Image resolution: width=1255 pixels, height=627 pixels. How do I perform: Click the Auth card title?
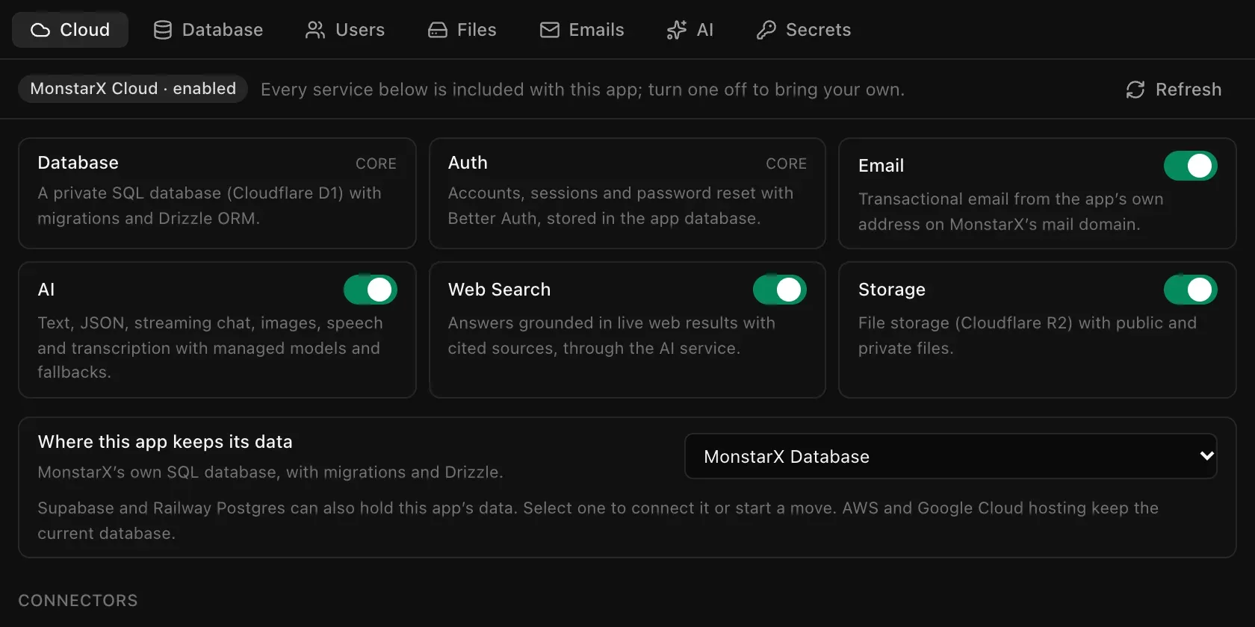(468, 163)
